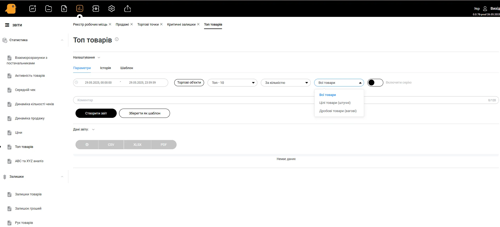Open the За кількістю sorting dropdown
500x227 pixels.
(286, 83)
